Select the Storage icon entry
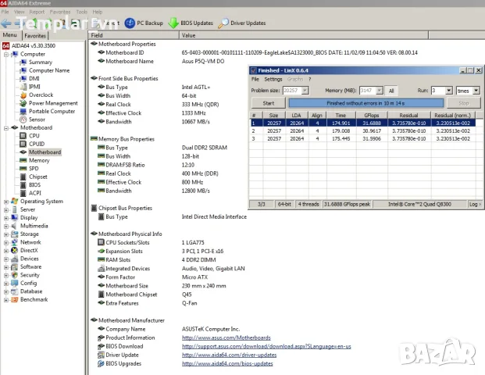 (15, 234)
